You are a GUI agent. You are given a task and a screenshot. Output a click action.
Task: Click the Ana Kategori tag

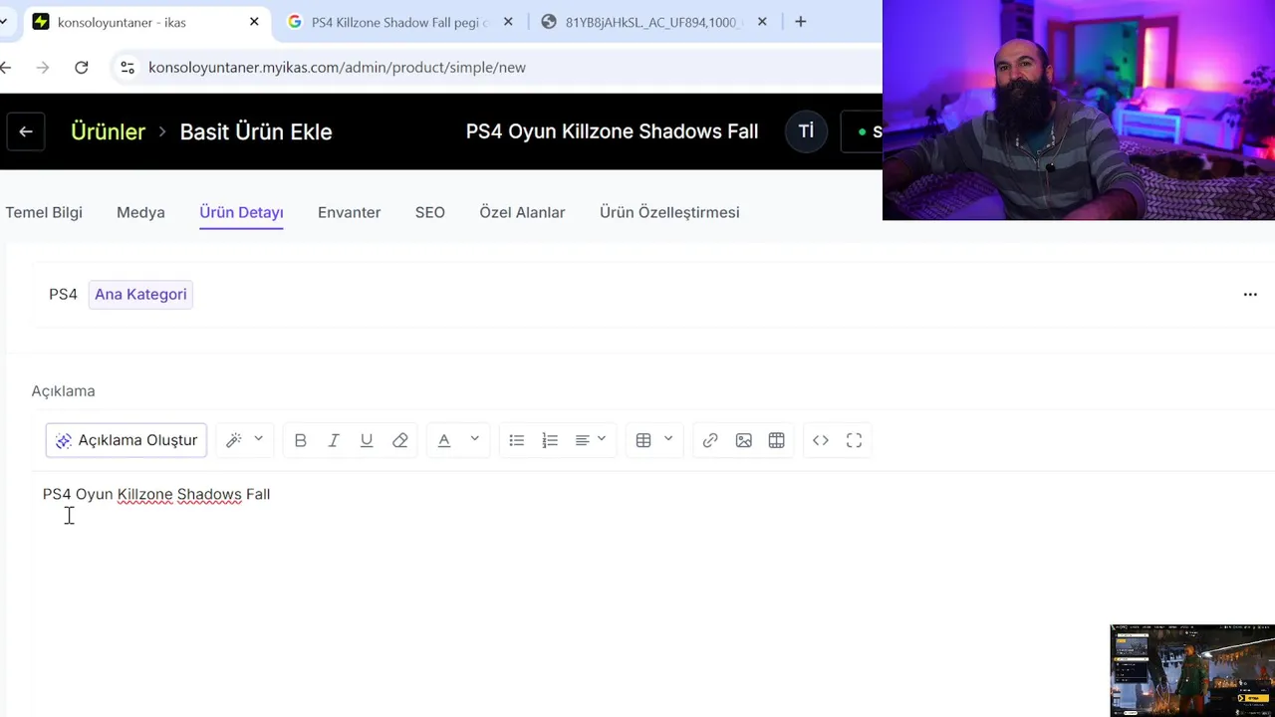point(140,294)
